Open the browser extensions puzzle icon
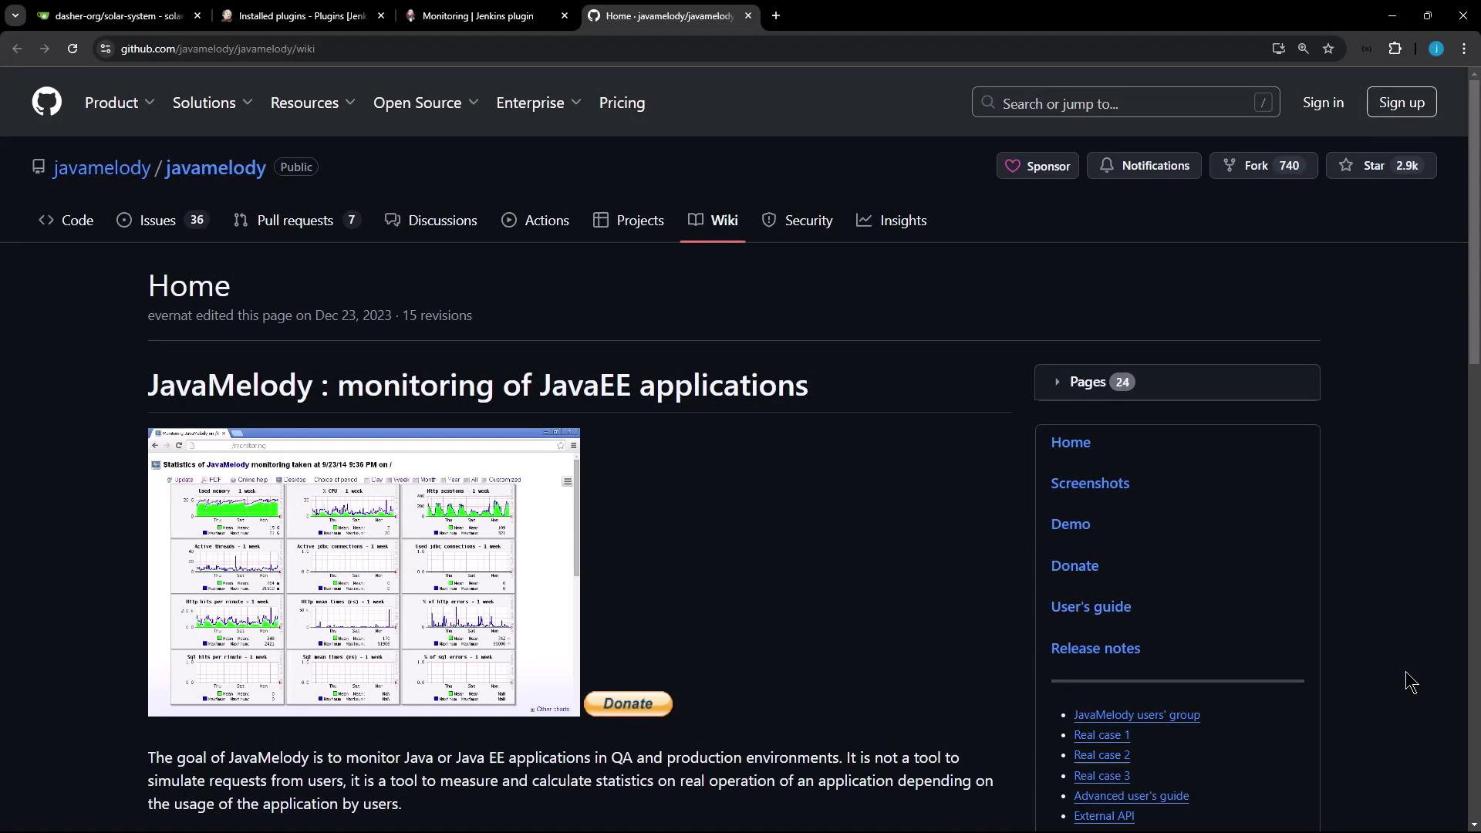This screenshot has width=1481, height=833. pos(1395,49)
